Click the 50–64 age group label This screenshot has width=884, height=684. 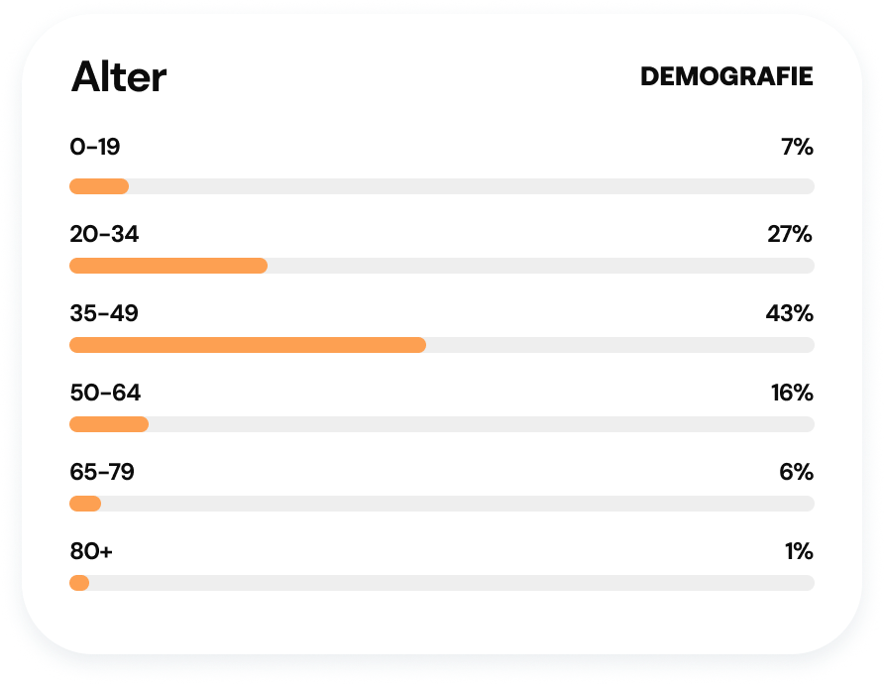pyautogui.click(x=105, y=393)
